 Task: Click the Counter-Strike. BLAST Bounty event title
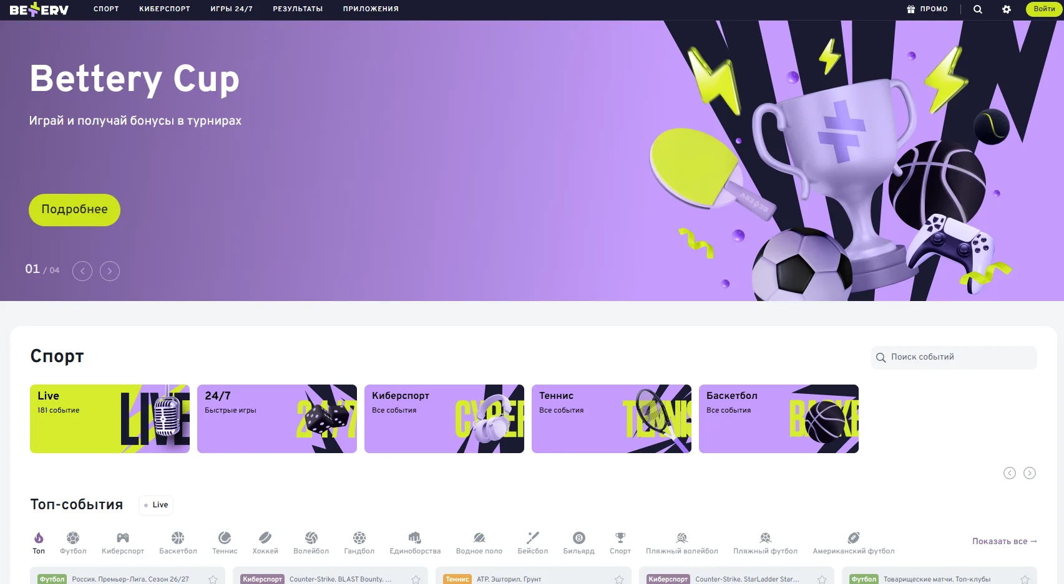click(x=341, y=580)
